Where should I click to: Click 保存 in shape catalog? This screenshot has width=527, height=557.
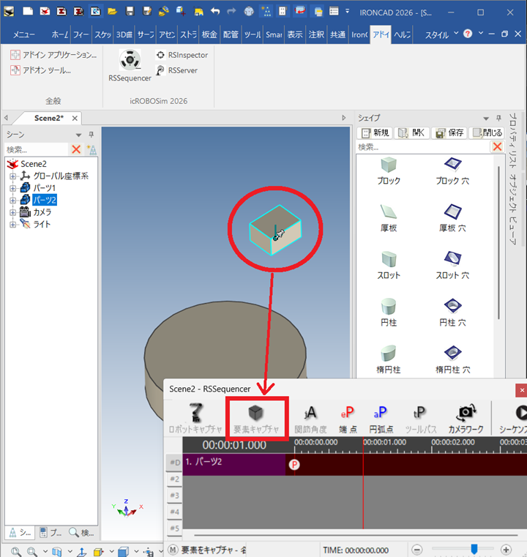pos(449,133)
